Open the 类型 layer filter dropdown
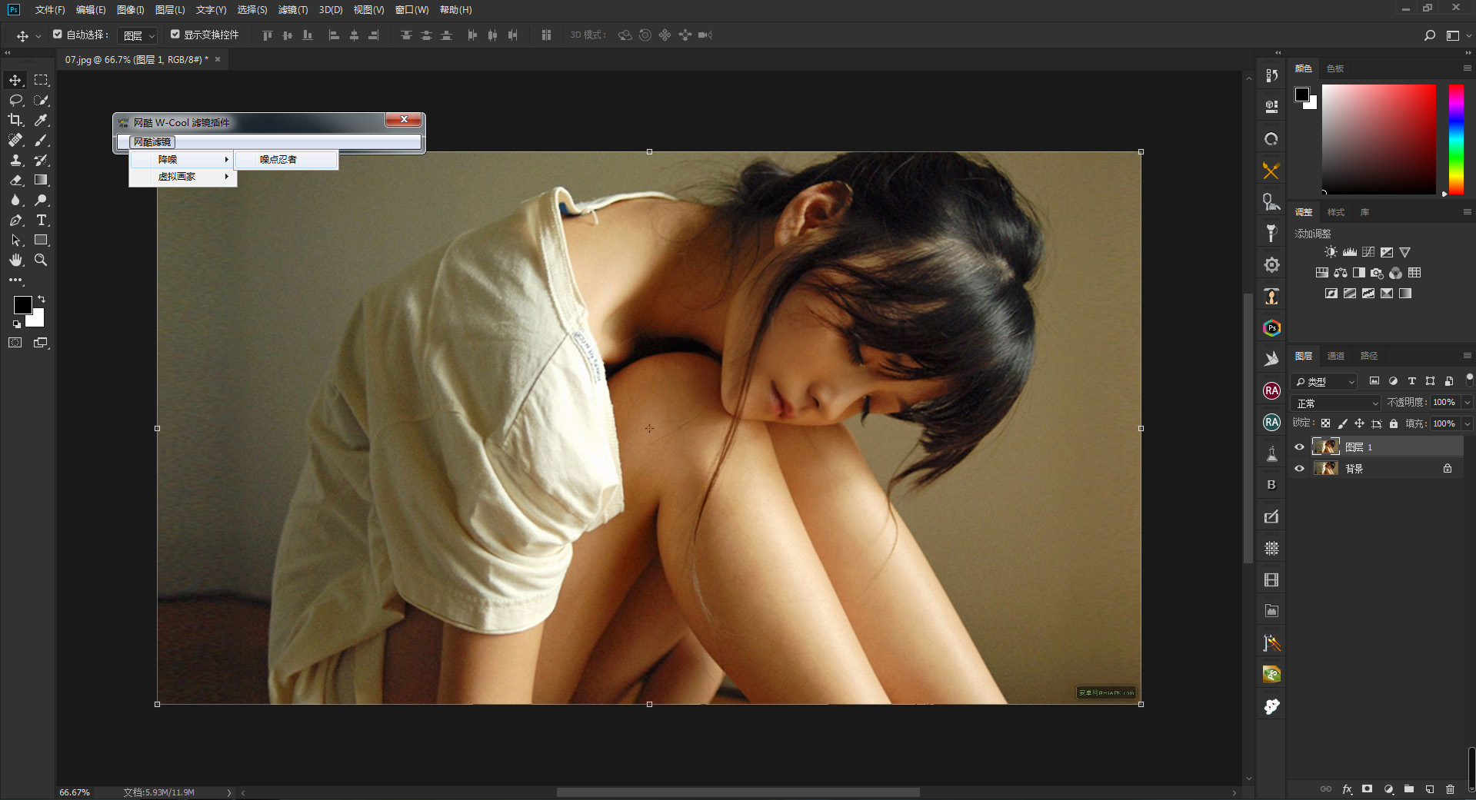The height and width of the screenshot is (800, 1476). [x=1324, y=382]
